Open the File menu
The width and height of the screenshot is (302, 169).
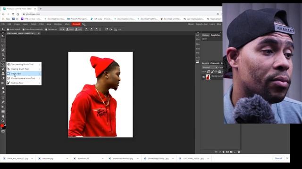(x=3, y=24)
